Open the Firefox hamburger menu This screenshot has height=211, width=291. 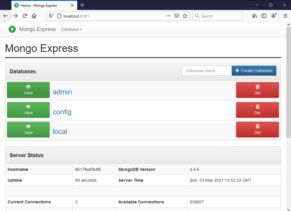tap(285, 16)
